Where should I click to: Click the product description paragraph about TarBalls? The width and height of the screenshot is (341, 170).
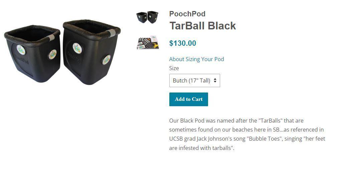(247, 134)
